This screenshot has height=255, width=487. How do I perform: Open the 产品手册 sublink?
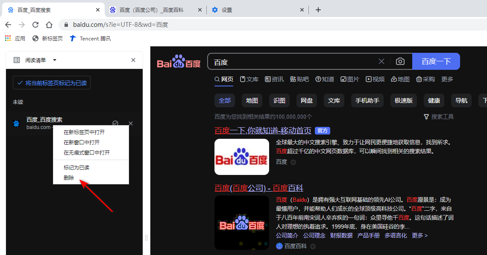pyautogui.click(x=368, y=235)
